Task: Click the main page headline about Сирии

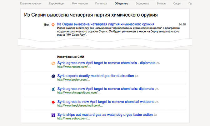Action: pyautogui.click(x=91, y=15)
